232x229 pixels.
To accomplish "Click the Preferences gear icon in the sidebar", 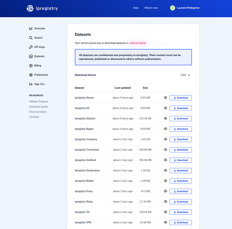I will 31,75.
